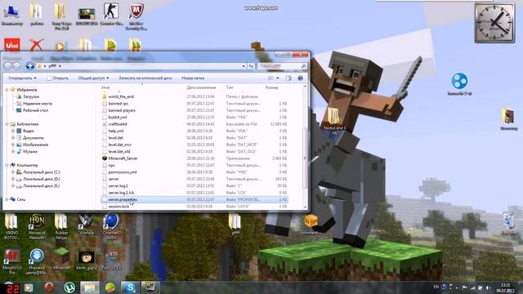Open the Opera browser in the taskbar
Viewport: 523px width, 294px height.
coord(49,287)
